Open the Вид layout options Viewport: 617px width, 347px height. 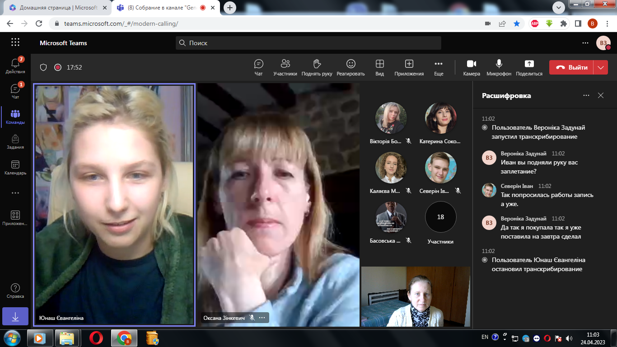point(379,67)
